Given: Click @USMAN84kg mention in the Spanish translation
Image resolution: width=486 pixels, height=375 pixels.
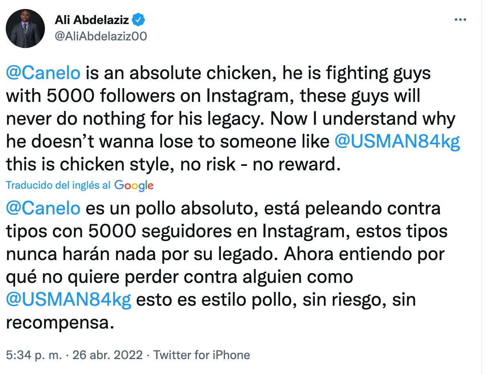Looking at the screenshot, I should [69, 300].
